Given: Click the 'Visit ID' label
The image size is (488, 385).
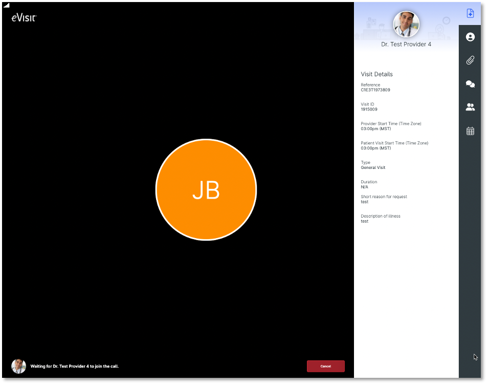Looking at the screenshot, I should (x=367, y=104).
